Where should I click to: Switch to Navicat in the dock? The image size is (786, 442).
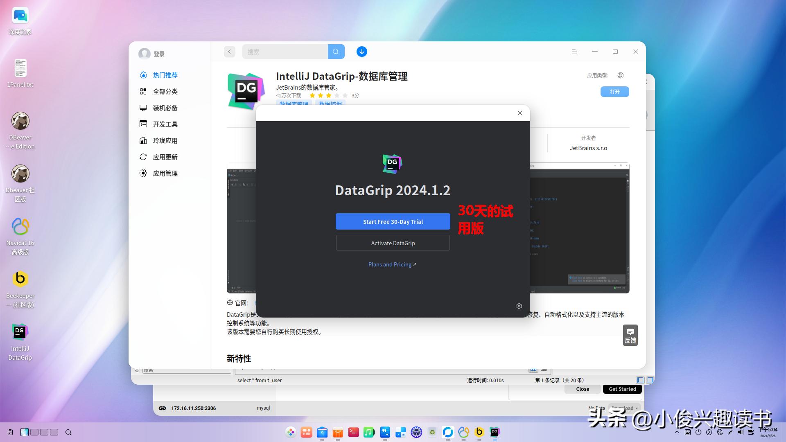[463, 432]
